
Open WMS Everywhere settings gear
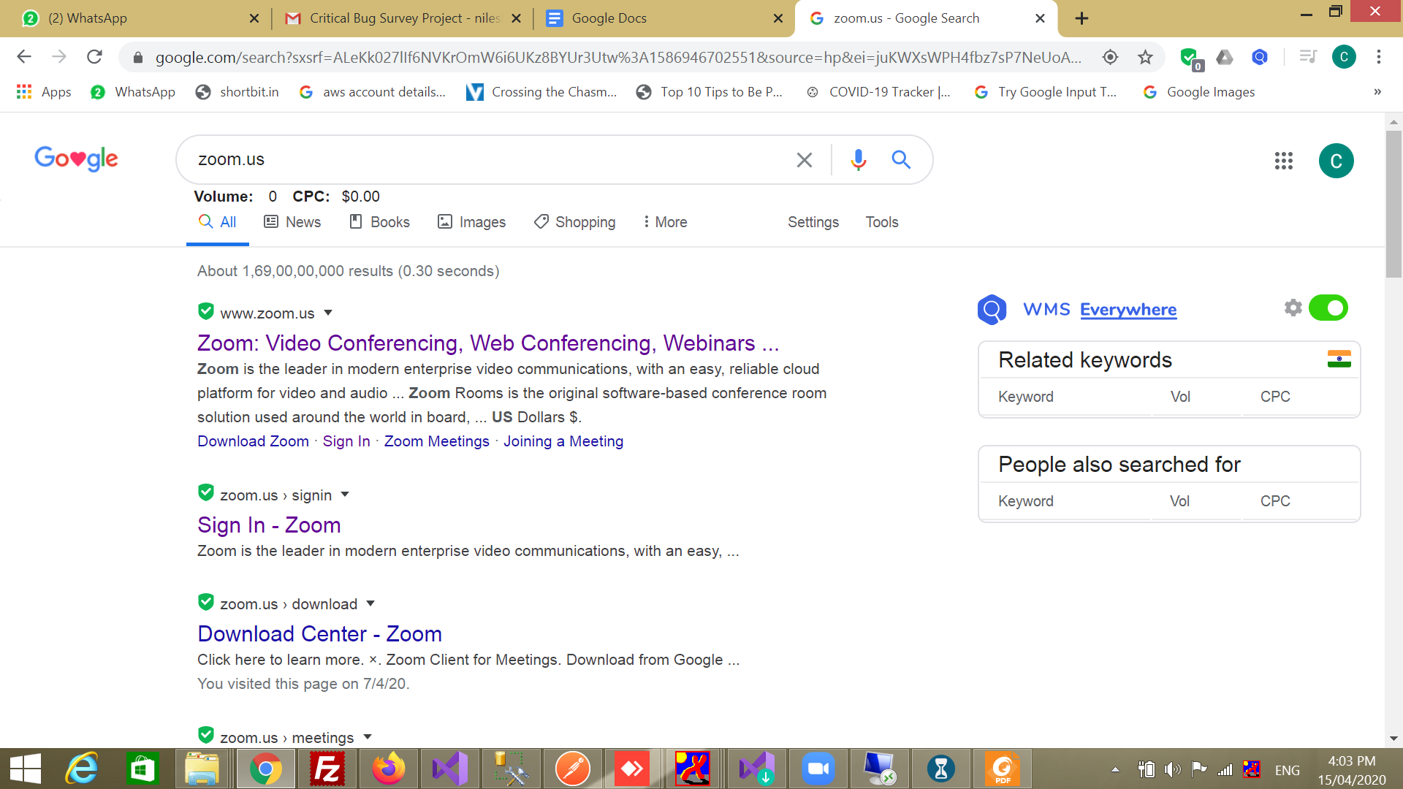[1293, 308]
